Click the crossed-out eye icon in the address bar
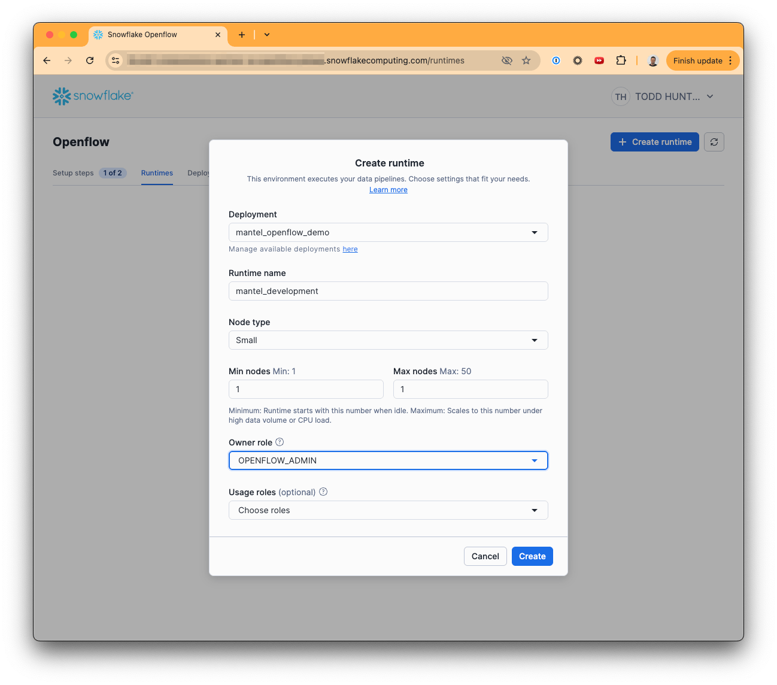777x685 pixels. (x=507, y=60)
